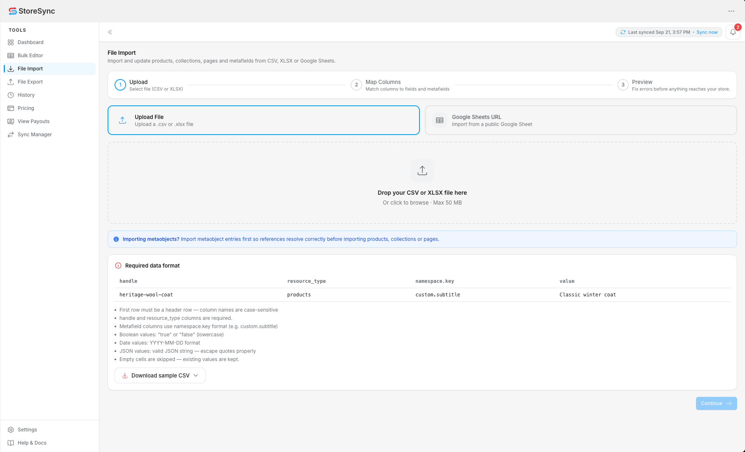Open View Payouts
The width and height of the screenshot is (745, 452).
(x=49, y=121)
